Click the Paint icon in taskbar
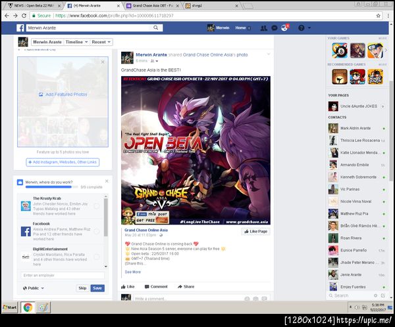This screenshot has height=327, width=395. [x=43, y=307]
